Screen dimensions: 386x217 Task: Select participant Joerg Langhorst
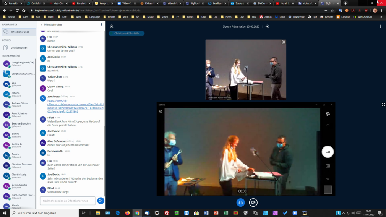[x=19, y=64]
